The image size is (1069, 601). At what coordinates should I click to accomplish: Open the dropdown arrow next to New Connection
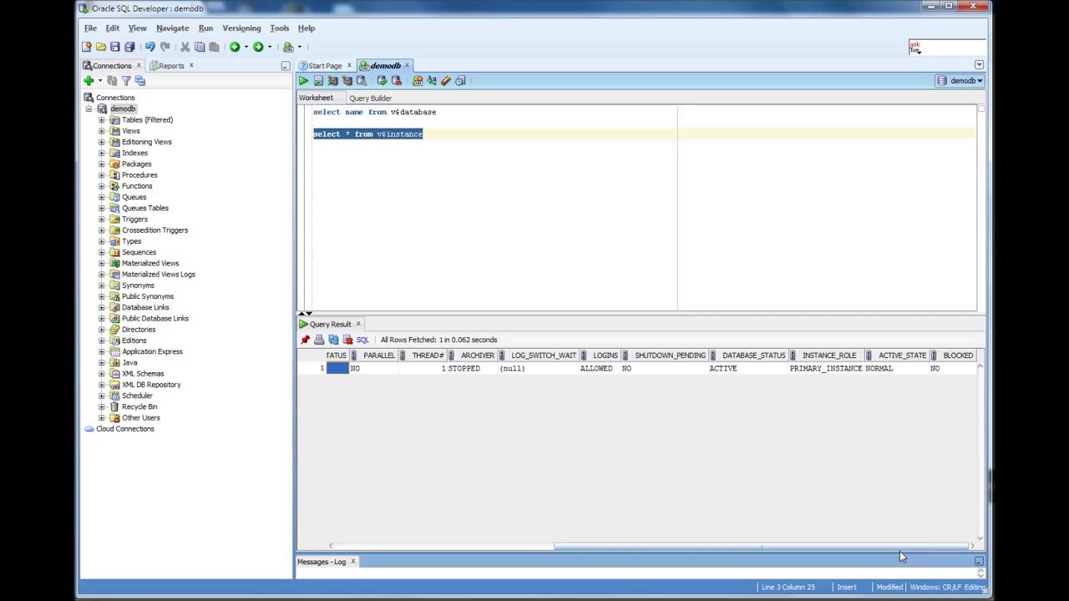pos(99,81)
